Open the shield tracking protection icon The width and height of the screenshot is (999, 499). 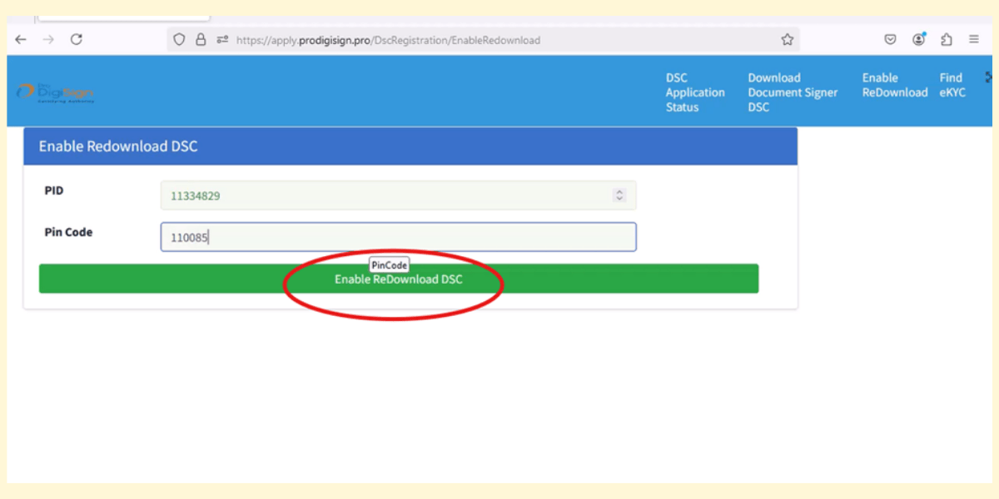coord(179,39)
